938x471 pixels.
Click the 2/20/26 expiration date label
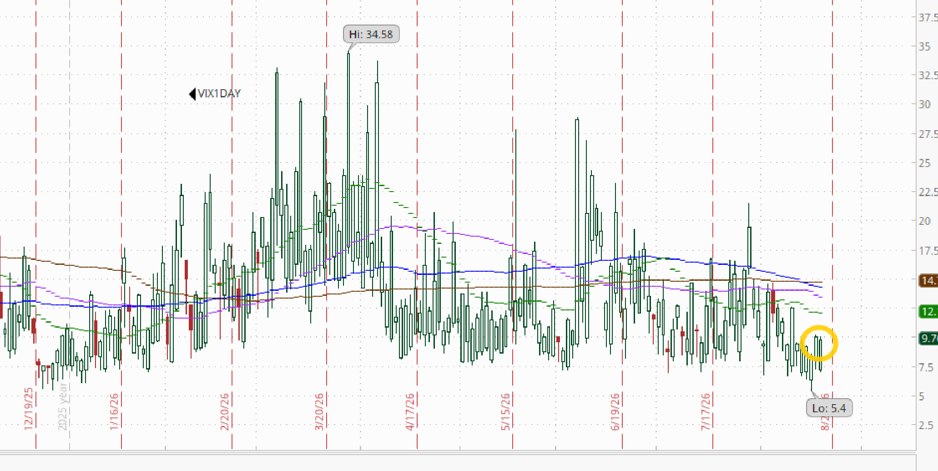pyautogui.click(x=225, y=411)
